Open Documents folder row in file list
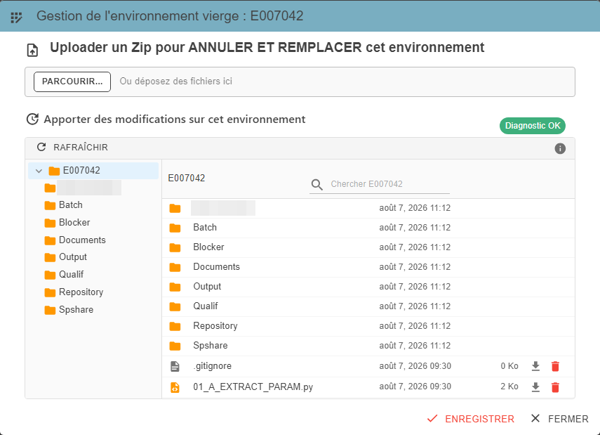This screenshot has height=435, width=600. pyautogui.click(x=368, y=267)
